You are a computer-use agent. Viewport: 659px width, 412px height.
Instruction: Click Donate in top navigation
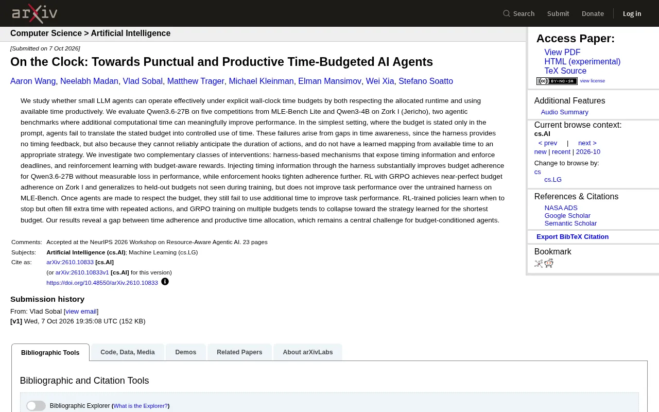593,13
